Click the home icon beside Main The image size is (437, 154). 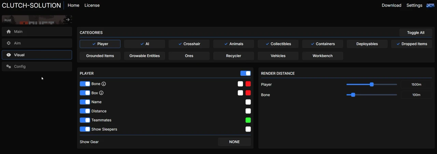[9, 32]
